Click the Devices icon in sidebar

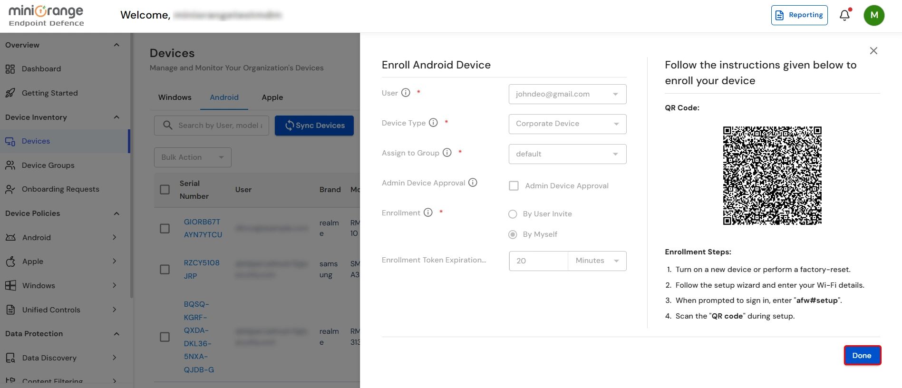(10, 141)
